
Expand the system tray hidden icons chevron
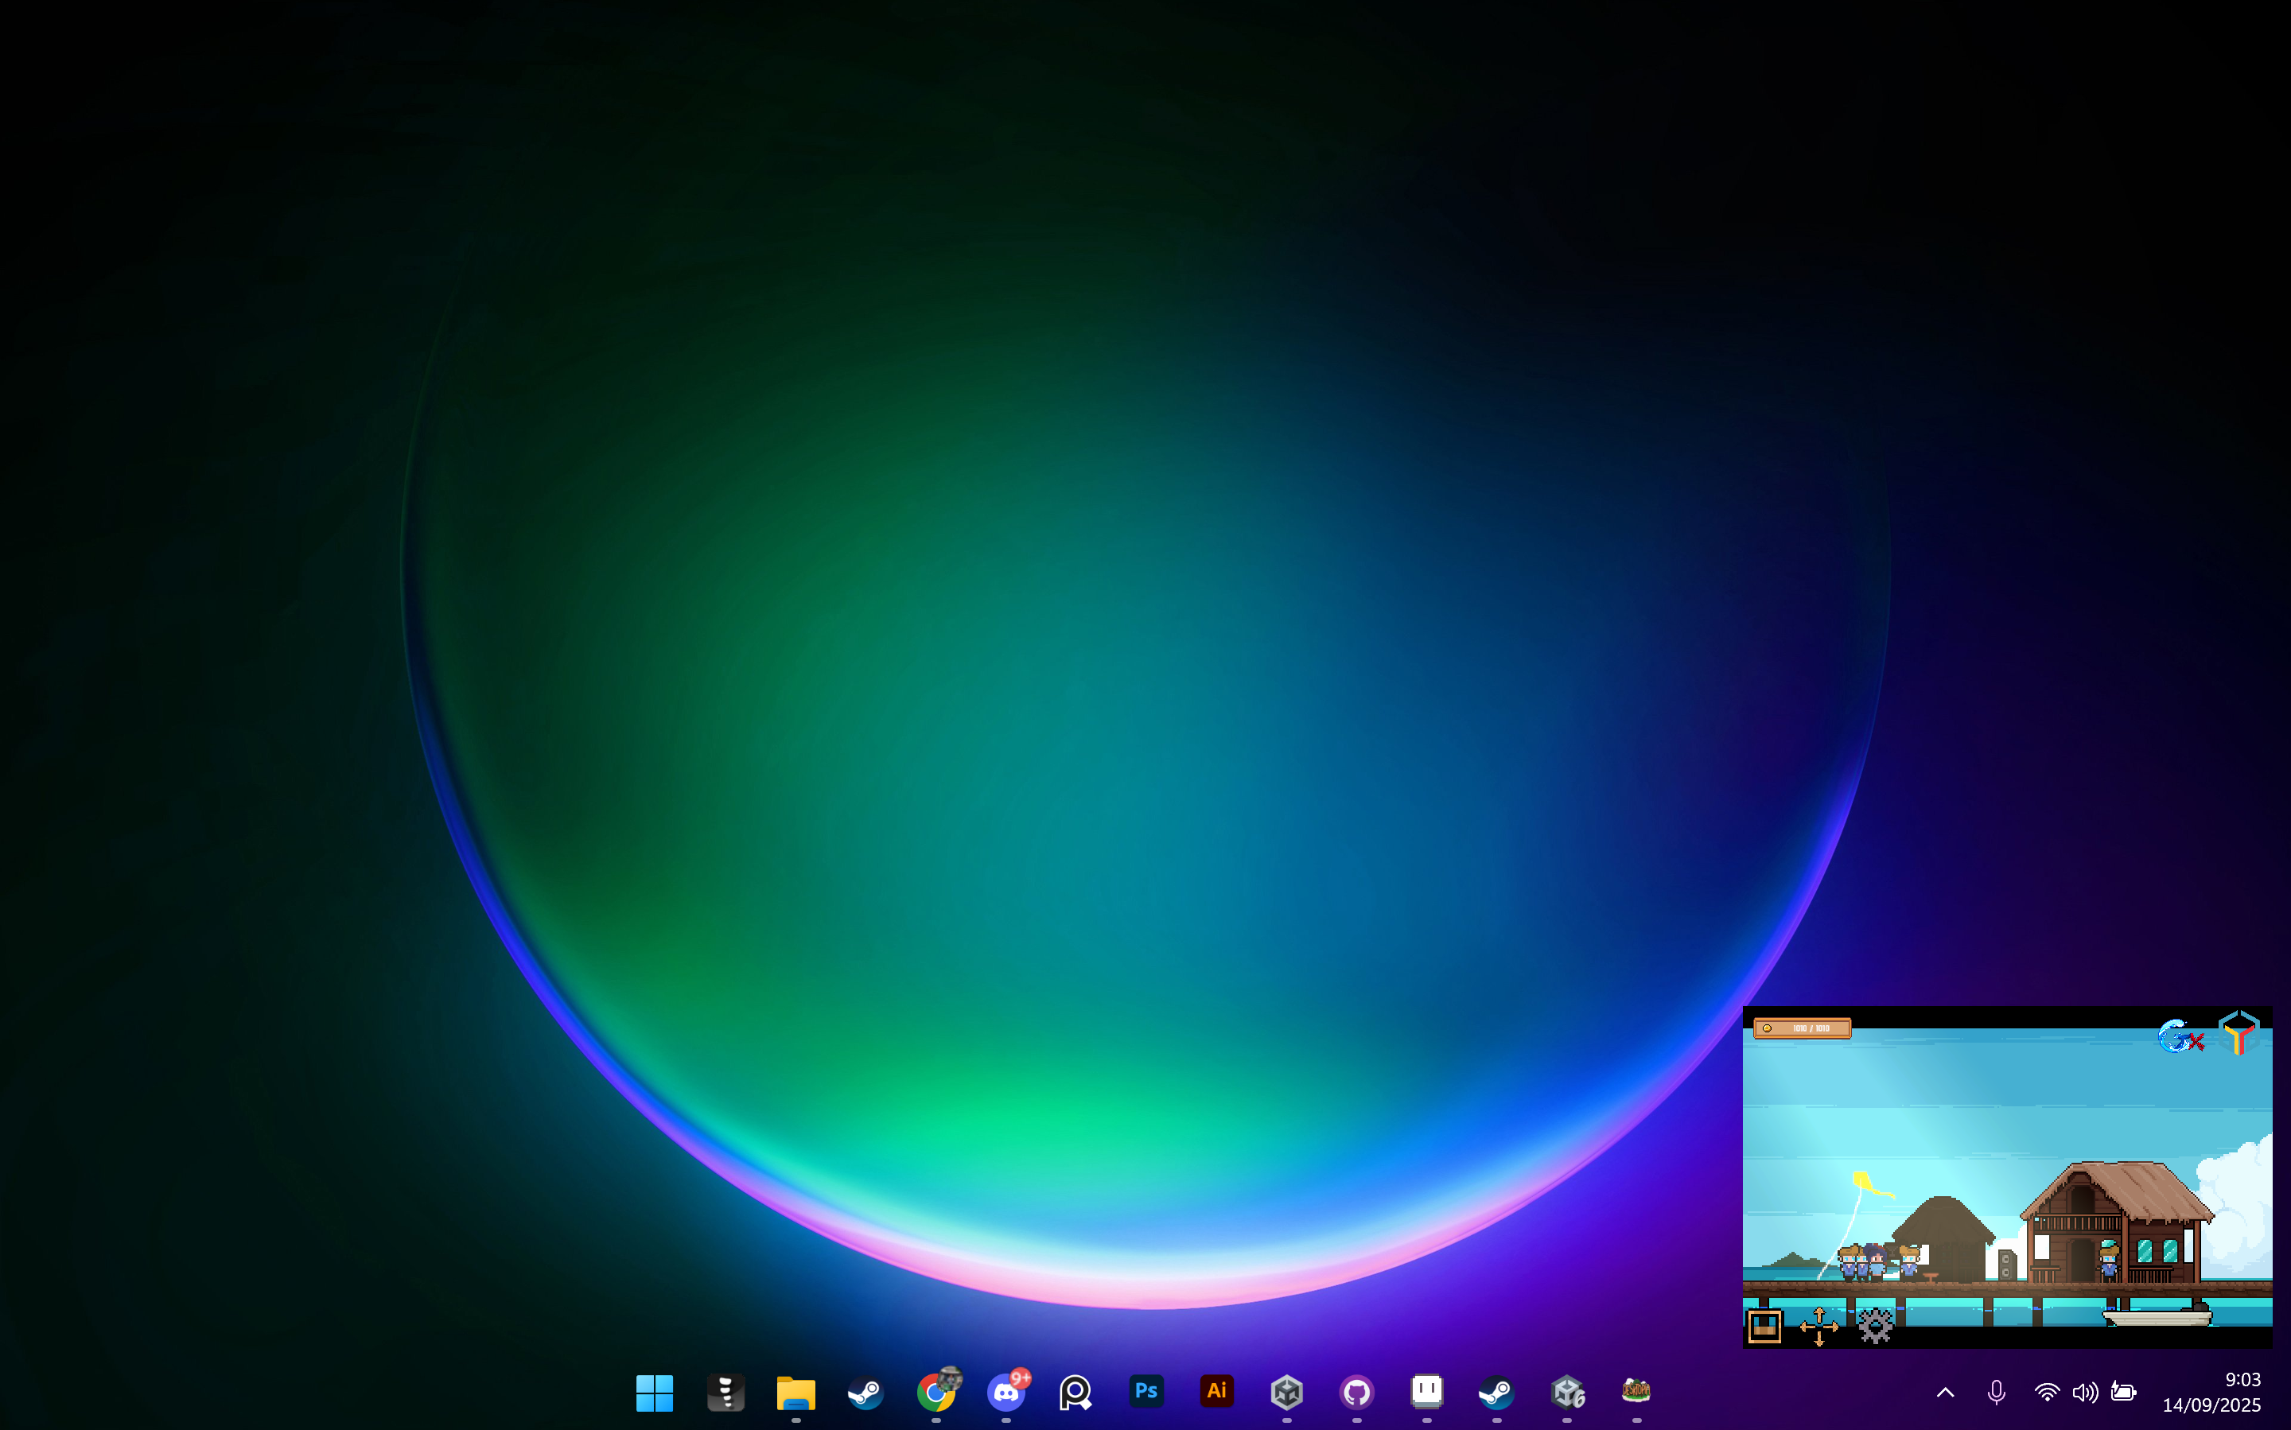pyautogui.click(x=1945, y=1392)
